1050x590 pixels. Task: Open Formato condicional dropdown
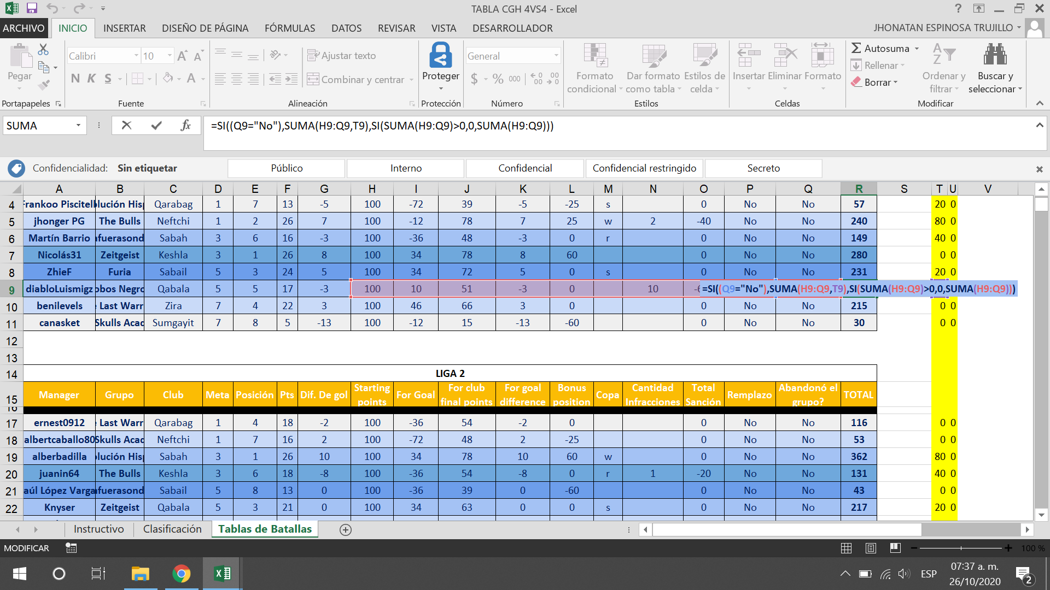[x=595, y=68]
